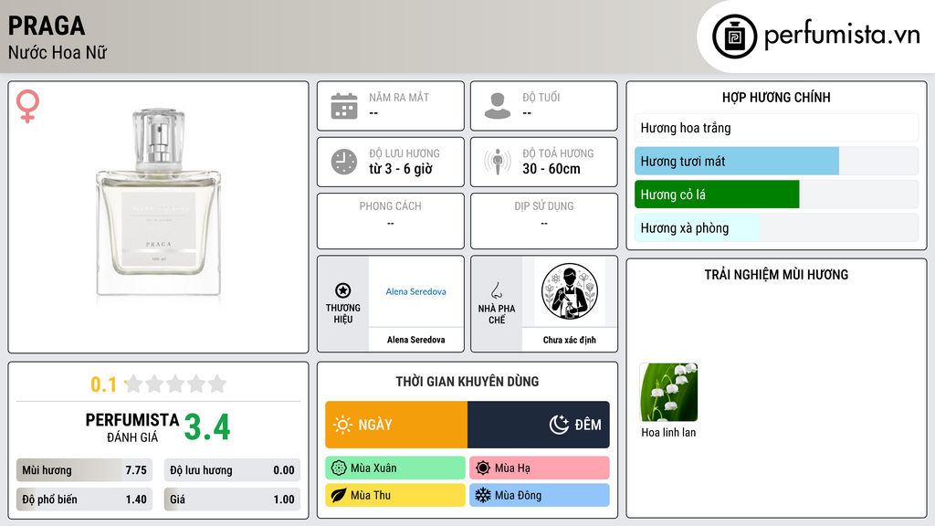The height and width of the screenshot is (526, 935).
Task: Click the Hoa linh lan flower thumbnail
Action: tap(668, 393)
